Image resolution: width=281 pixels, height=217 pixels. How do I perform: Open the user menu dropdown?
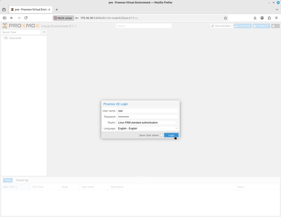click(275, 26)
